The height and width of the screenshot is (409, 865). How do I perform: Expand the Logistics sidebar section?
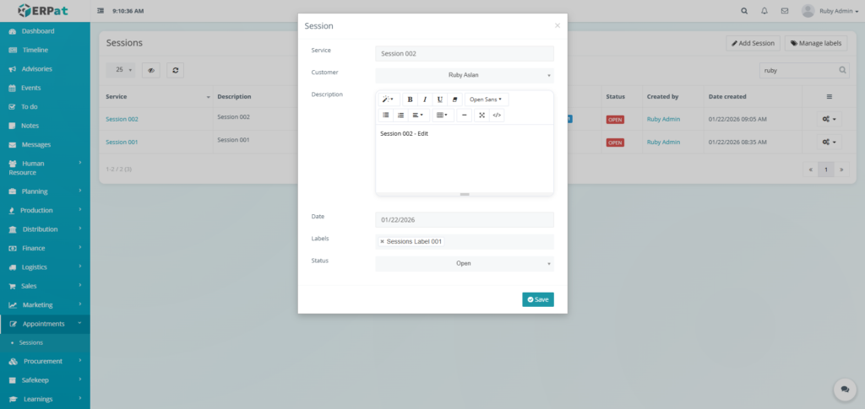point(46,267)
